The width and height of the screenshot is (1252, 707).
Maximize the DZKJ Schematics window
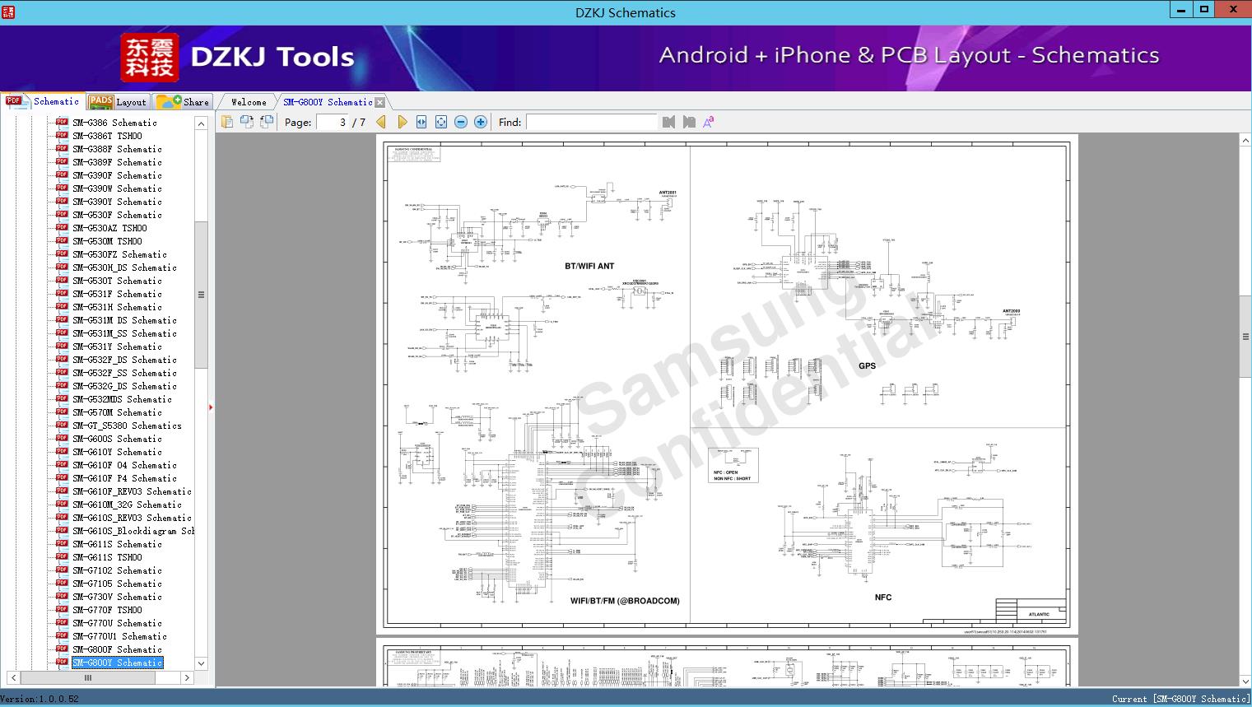(x=1204, y=10)
